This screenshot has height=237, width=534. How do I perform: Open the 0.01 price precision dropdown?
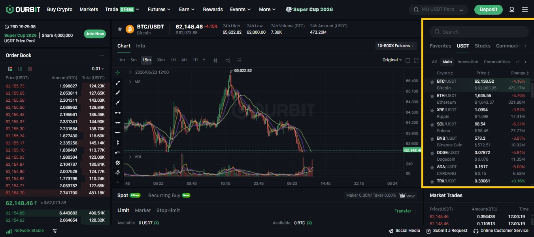(98, 69)
